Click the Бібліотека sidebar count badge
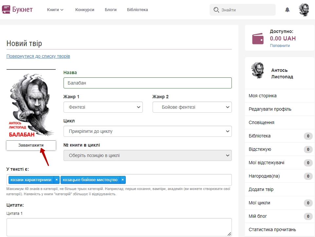Viewport: 315px width, 237px height. coord(308,136)
